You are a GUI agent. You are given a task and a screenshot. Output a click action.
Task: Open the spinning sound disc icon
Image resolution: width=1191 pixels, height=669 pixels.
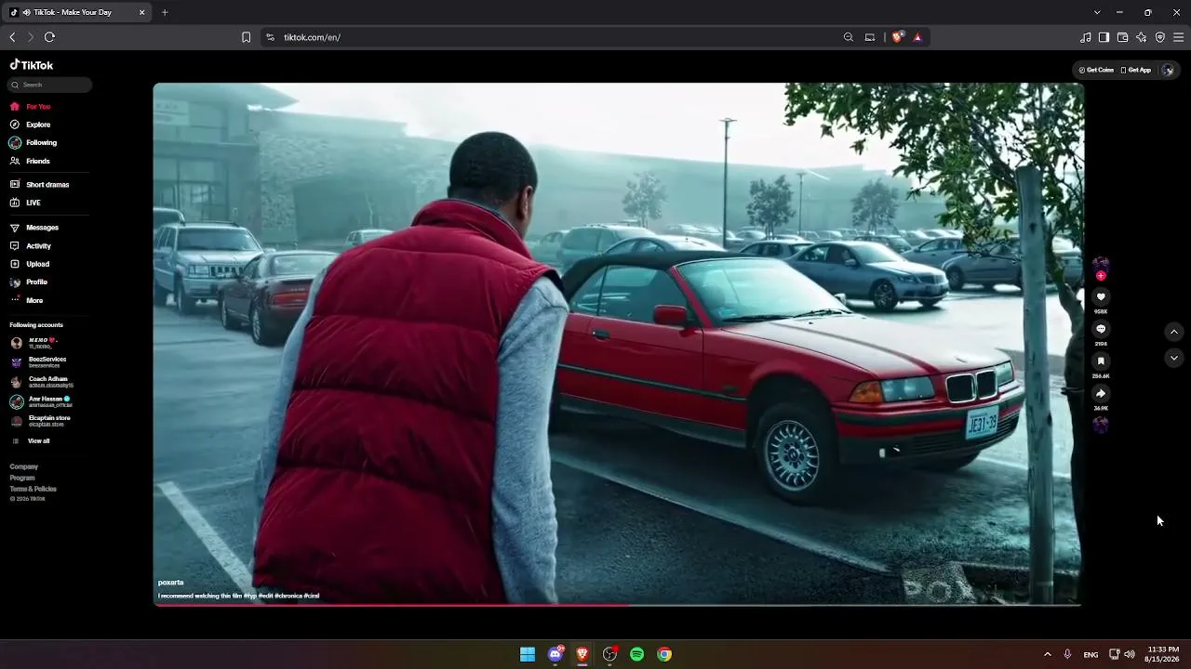1101,425
